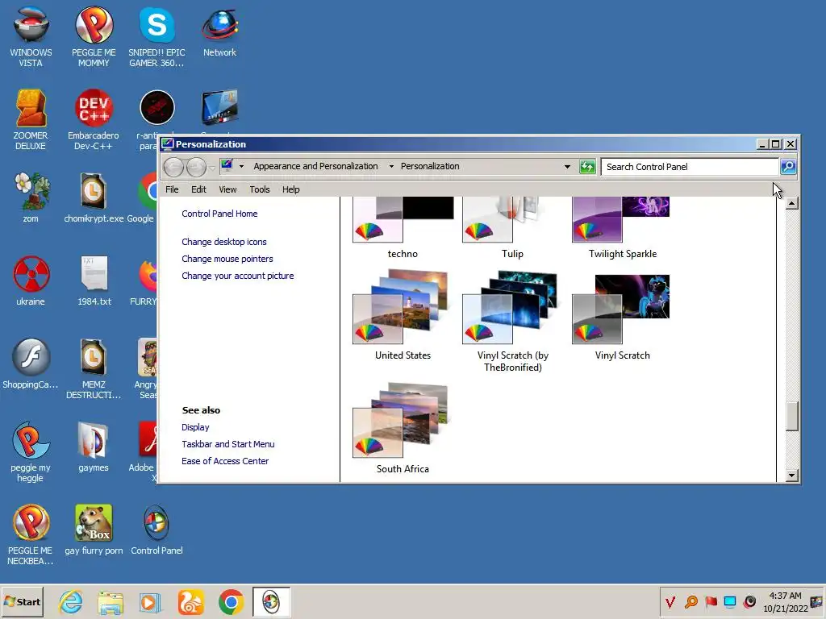Open Windows Media Player in taskbar
826x619 pixels.
[x=150, y=601]
